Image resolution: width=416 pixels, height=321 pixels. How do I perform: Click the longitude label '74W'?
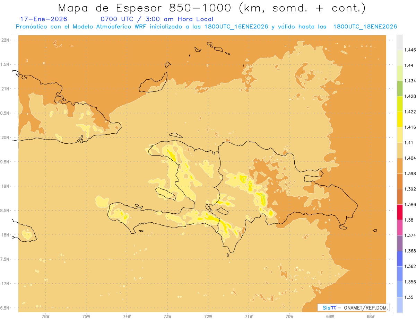click(127, 316)
